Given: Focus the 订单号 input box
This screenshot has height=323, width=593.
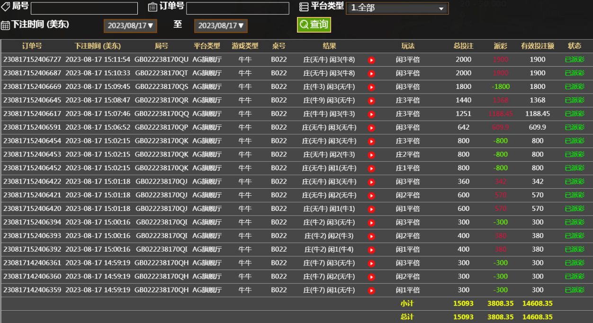Looking at the screenshot, I should click(237, 9).
